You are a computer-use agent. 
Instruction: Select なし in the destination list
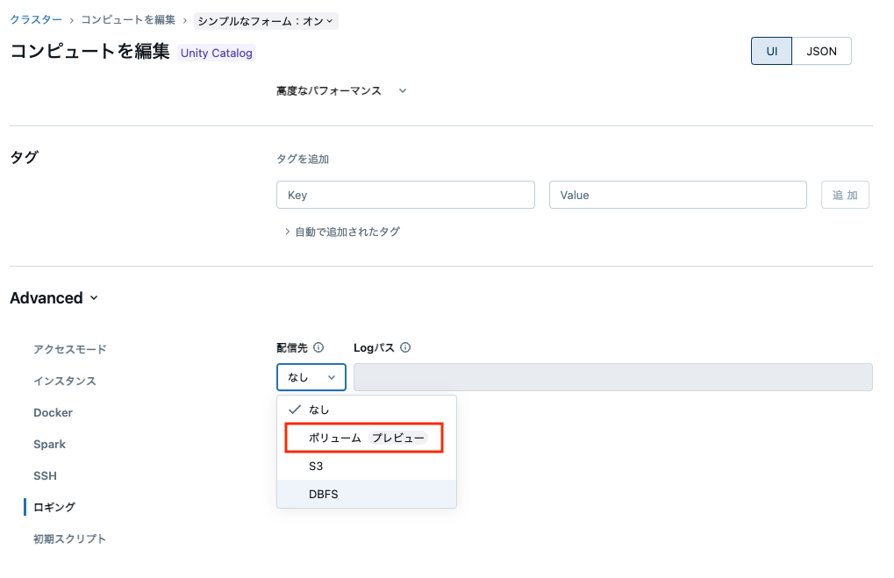320,410
